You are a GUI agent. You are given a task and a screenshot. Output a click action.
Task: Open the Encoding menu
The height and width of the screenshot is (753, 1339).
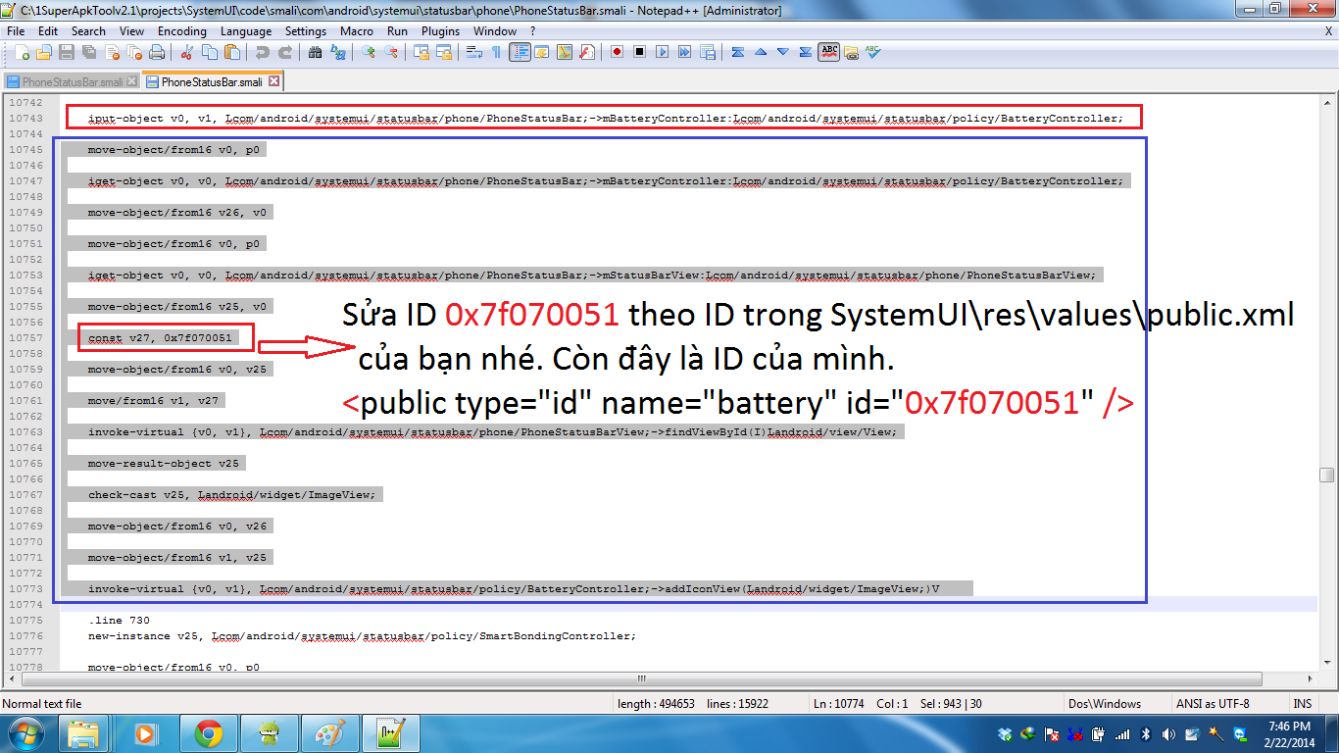point(182,31)
